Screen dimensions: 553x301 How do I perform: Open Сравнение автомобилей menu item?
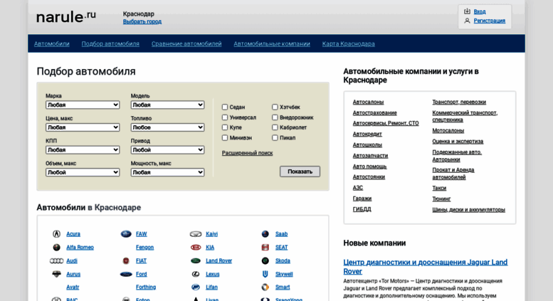pos(186,43)
